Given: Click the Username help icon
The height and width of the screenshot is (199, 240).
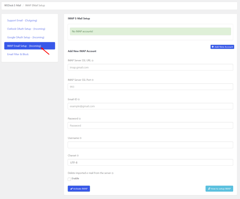Looking at the screenshot, I should (81, 138).
